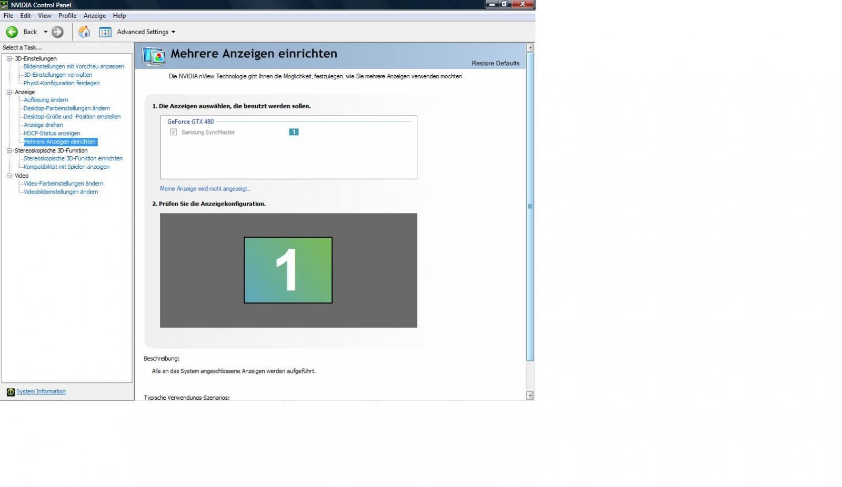Select 'Auflösung ändern'
The width and height of the screenshot is (842, 487).
[x=46, y=100]
